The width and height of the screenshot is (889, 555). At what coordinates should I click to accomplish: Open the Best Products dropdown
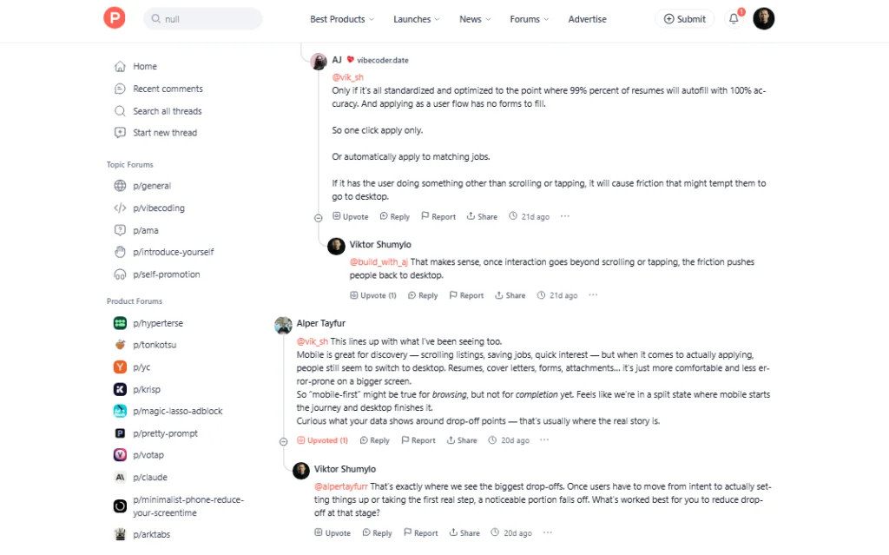341,18
